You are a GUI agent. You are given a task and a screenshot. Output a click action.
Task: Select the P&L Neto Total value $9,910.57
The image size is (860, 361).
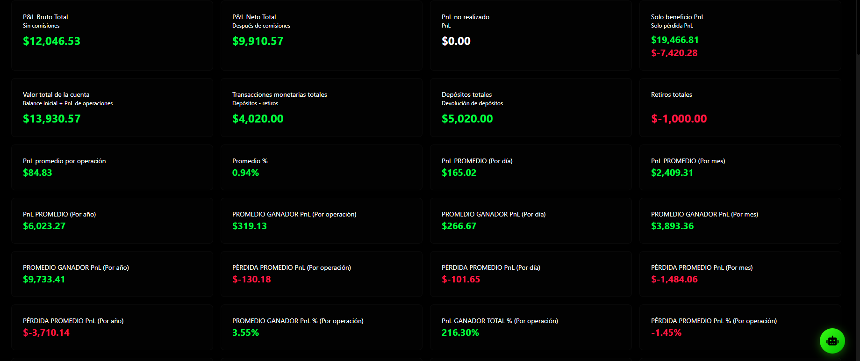point(258,41)
